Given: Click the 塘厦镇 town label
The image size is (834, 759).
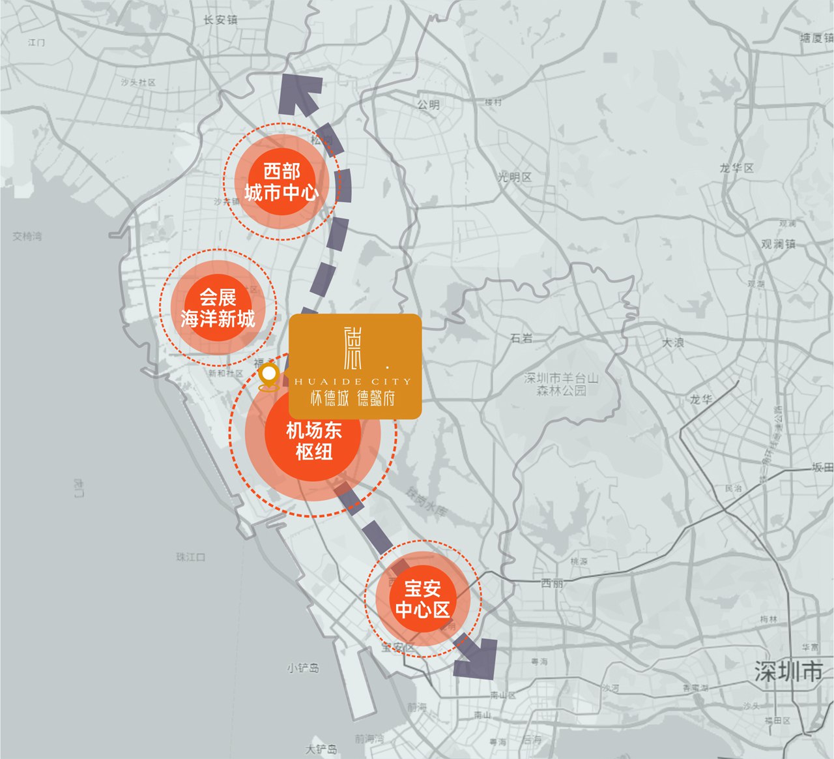Looking at the screenshot, I should pyautogui.click(x=816, y=38).
